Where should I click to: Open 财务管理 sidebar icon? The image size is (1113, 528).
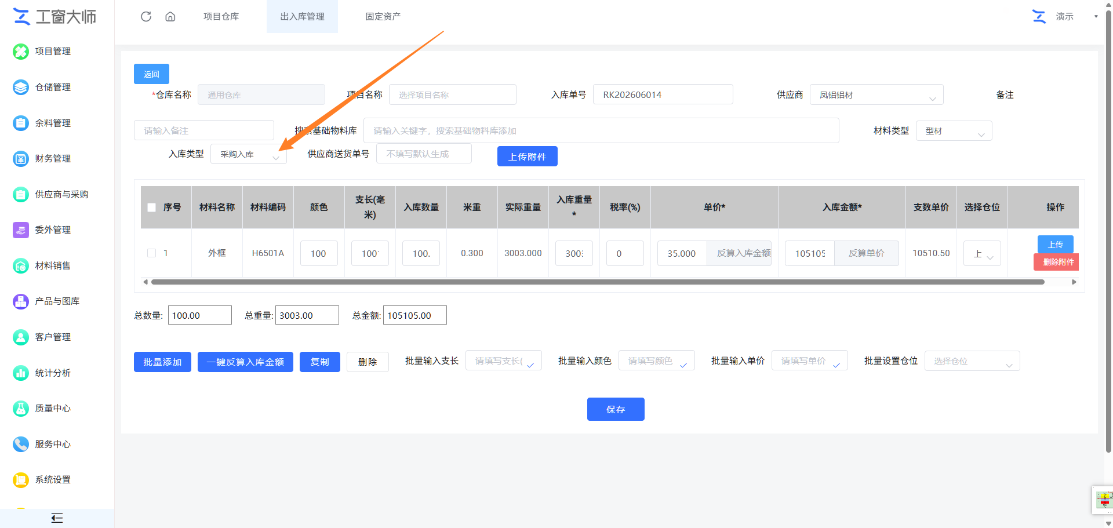point(21,158)
